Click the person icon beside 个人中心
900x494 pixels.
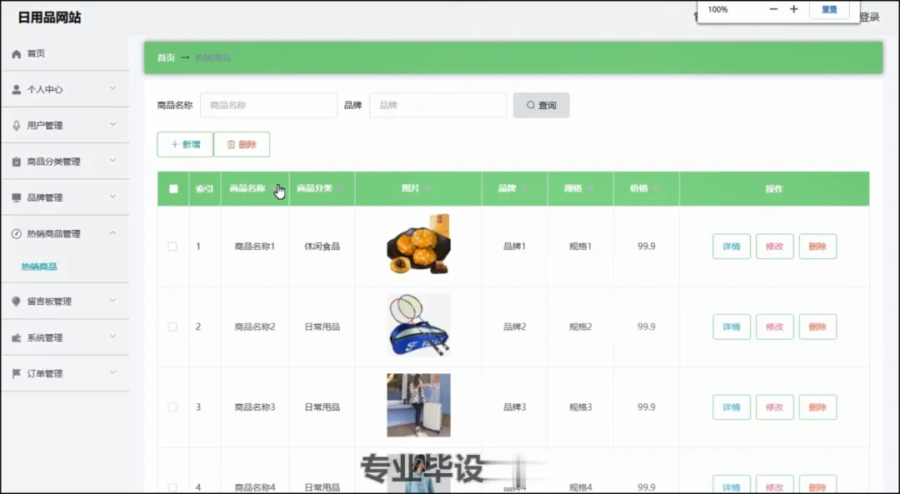[x=16, y=89]
